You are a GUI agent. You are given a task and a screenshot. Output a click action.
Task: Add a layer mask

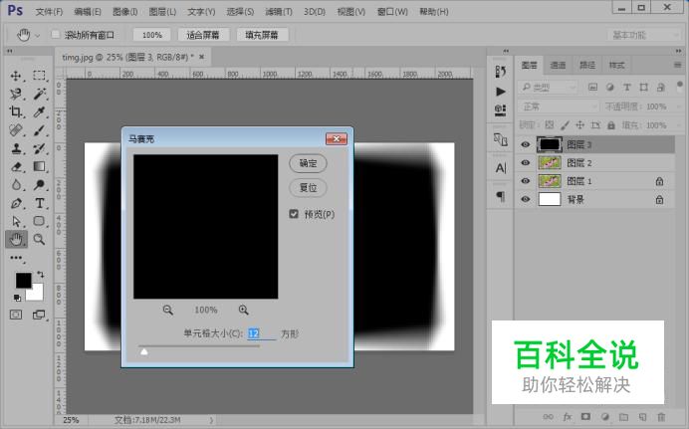pyautogui.click(x=585, y=417)
